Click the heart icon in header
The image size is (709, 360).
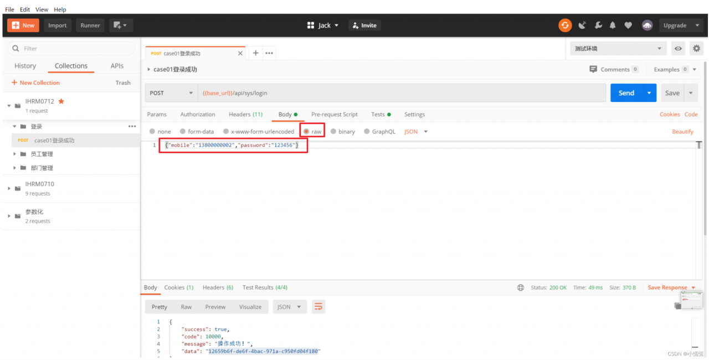pyautogui.click(x=628, y=25)
